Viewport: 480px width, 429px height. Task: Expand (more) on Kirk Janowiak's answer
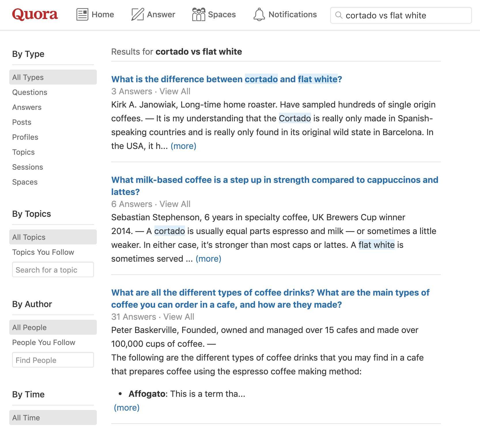pos(184,146)
